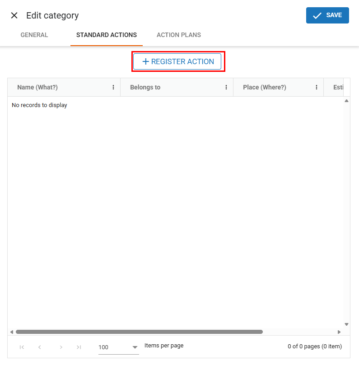Click the right arrow of horizontal scrollbar
Image resolution: width=359 pixels, height=370 pixels.
(339, 332)
